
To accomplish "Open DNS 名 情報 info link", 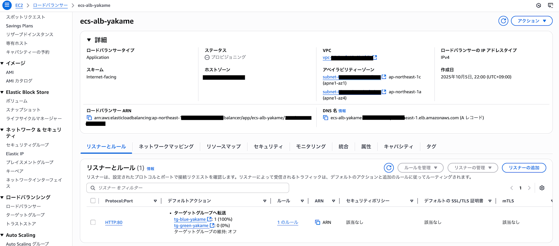I will [x=342, y=111].
